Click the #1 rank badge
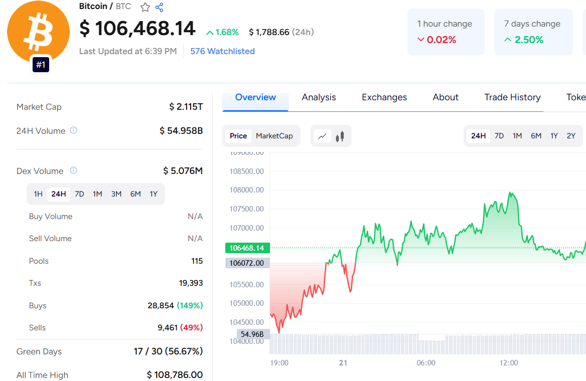 [41, 65]
